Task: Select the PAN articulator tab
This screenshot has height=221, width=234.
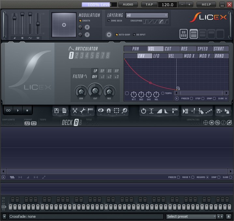Action: pos(139,49)
